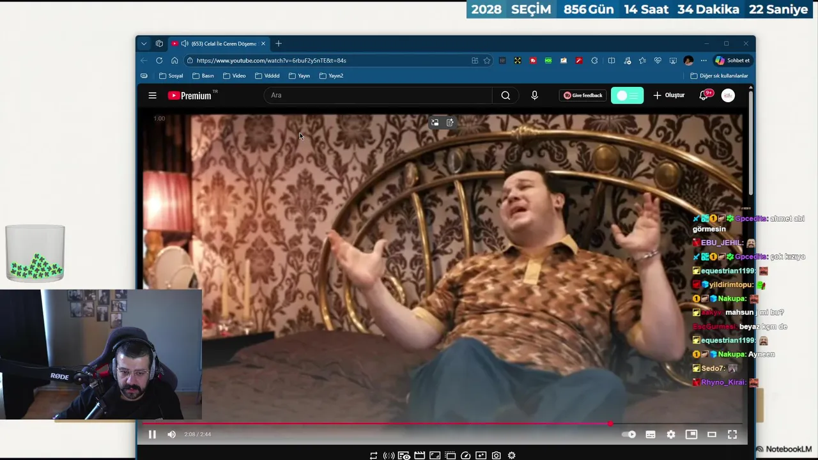This screenshot has height=460, width=818.
Task: Open the YouTube account avatar menu
Action: (728, 95)
